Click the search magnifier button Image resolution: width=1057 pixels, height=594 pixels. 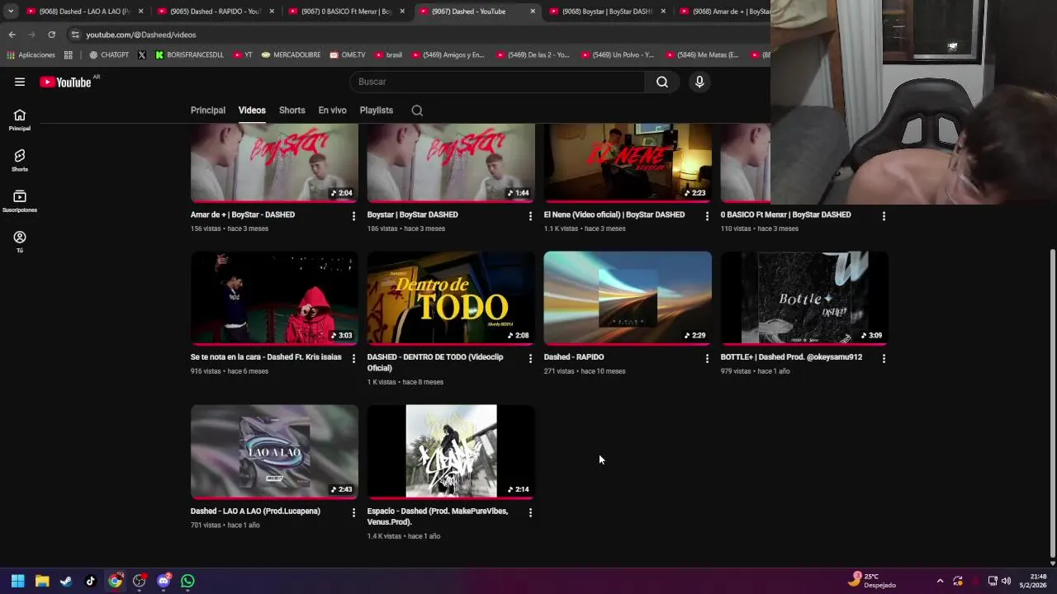pyautogui.click(x=662, y=82)
